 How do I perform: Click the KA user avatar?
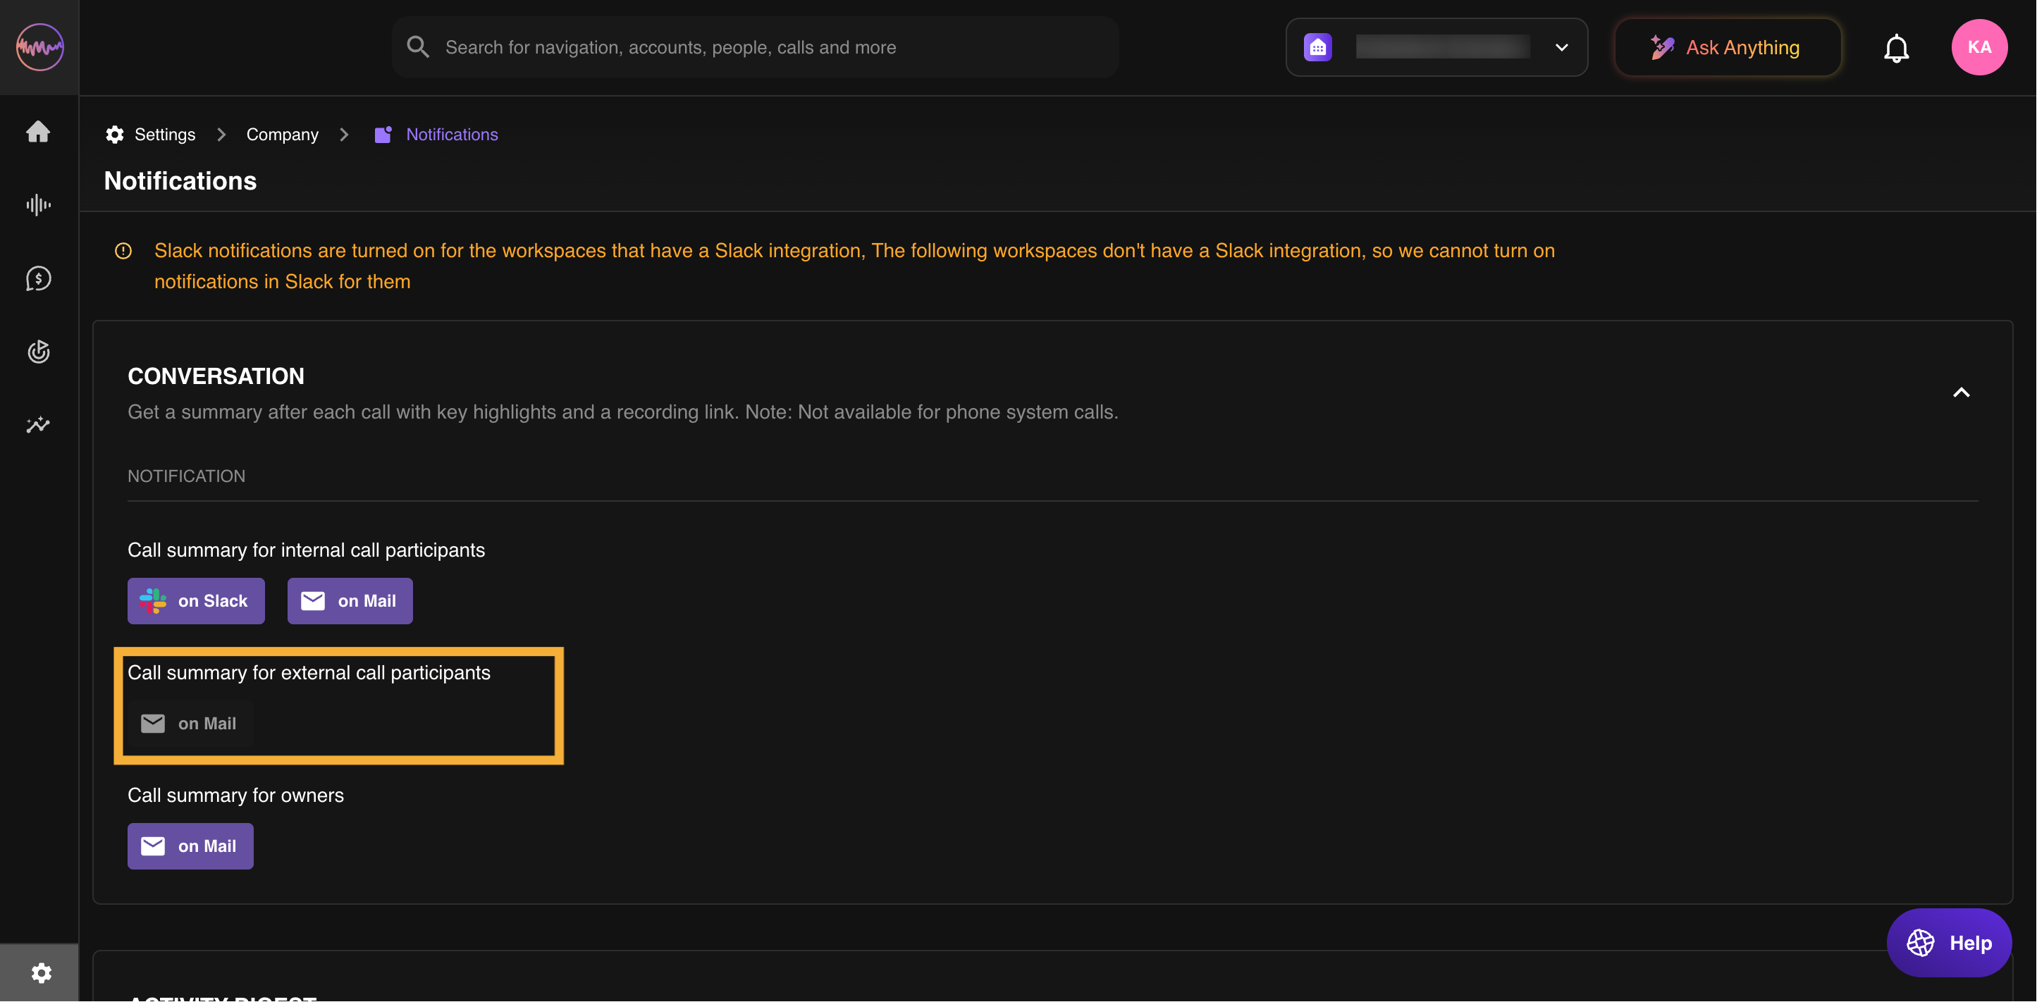(x=1978, y=47)
